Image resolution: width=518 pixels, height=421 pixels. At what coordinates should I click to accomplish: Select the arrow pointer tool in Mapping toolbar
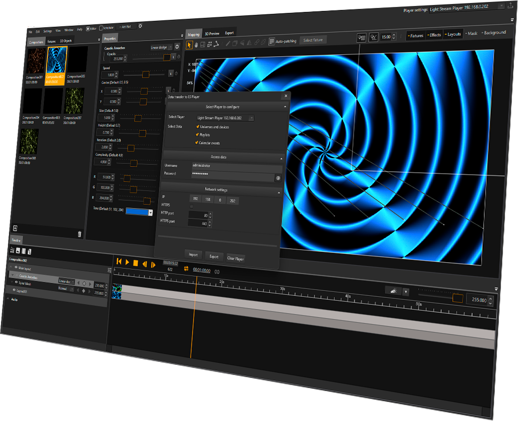[189, 45]
